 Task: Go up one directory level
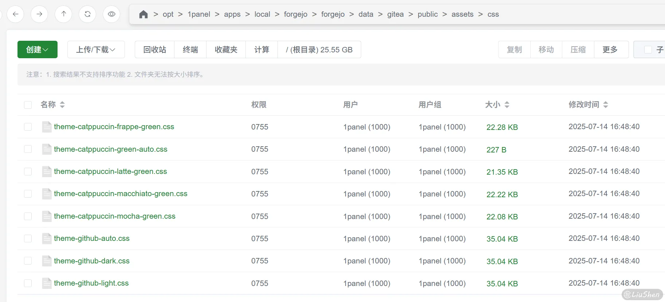(x=63, y=14)
